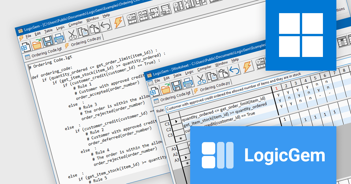Click the printer icon in the Worksheet window
Viewport: 351px width, 184px height.
click(x=188, y=83)
